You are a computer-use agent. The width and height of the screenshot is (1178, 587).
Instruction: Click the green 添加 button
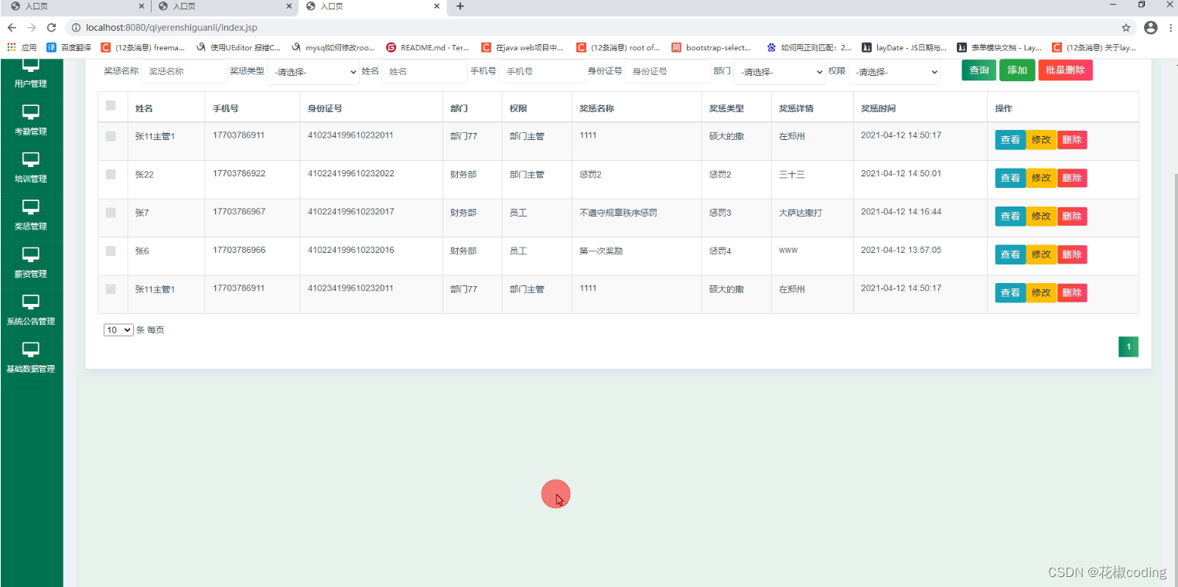(x=1017, y=70)
